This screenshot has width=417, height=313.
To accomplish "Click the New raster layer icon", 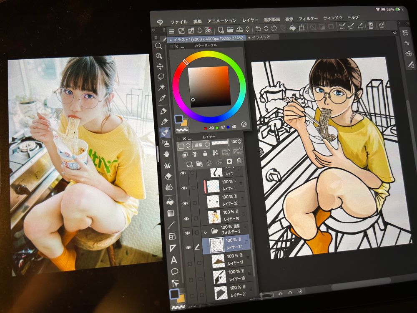I will pos(189,164).
